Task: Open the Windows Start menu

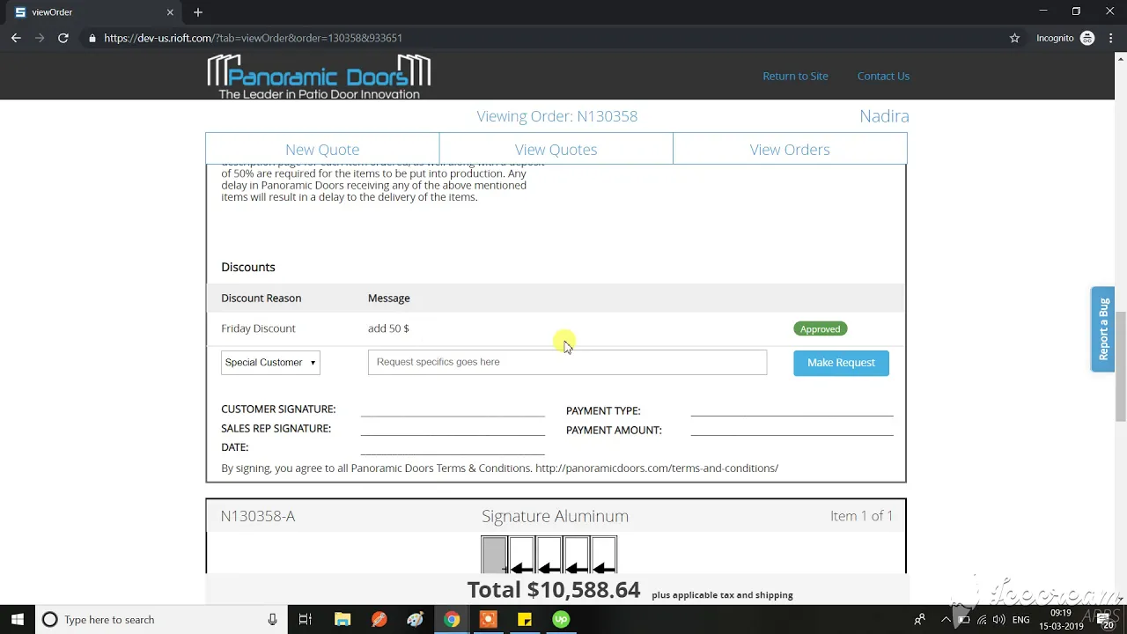Action: coord(17,620)
